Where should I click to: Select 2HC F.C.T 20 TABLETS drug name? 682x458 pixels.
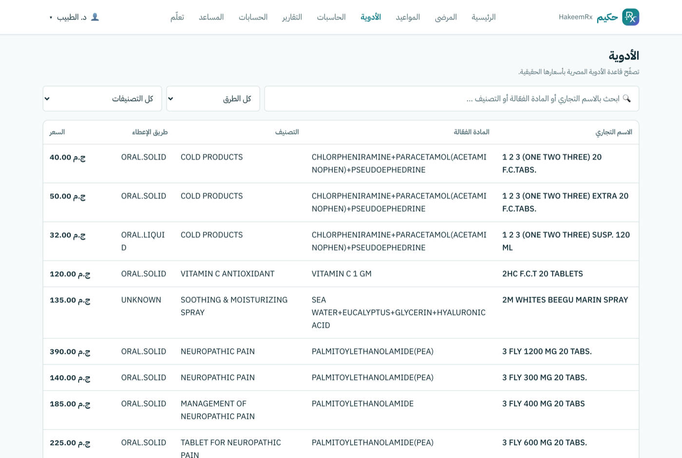coord(542,274)
